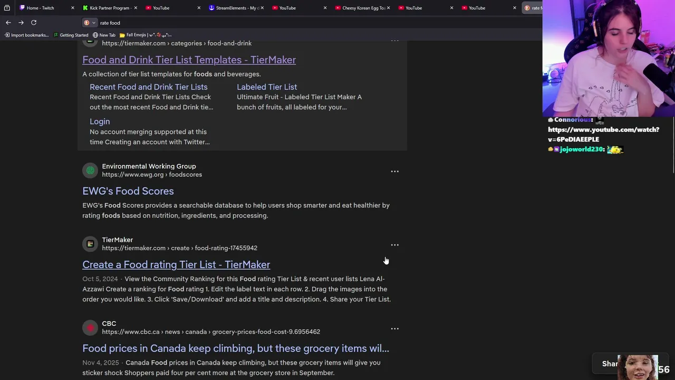Switch to Home - Twitch tab
Viewport: 675px width, 380px height.
(41, 8)
